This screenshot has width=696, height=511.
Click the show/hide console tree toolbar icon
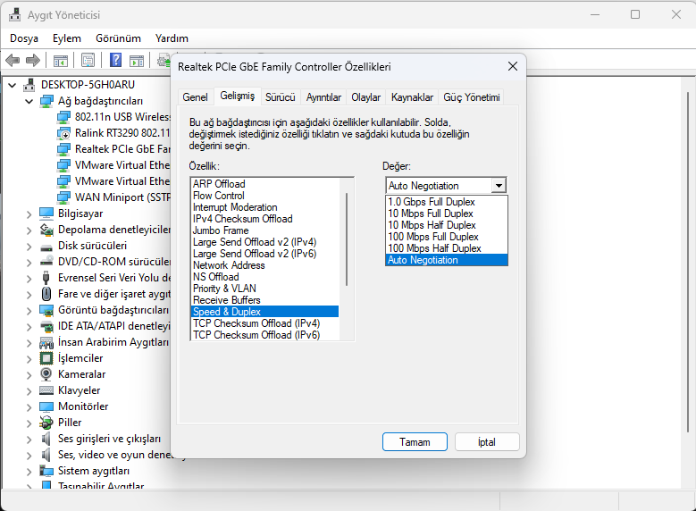[61, 61]
